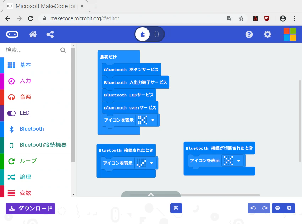Image resolution: width=302 pixels, height=224 pixels.
Task: Open the uBlock Origin extension icon
Action: 267,18
